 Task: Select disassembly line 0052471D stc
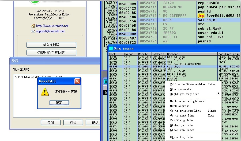tap(190, 24)
